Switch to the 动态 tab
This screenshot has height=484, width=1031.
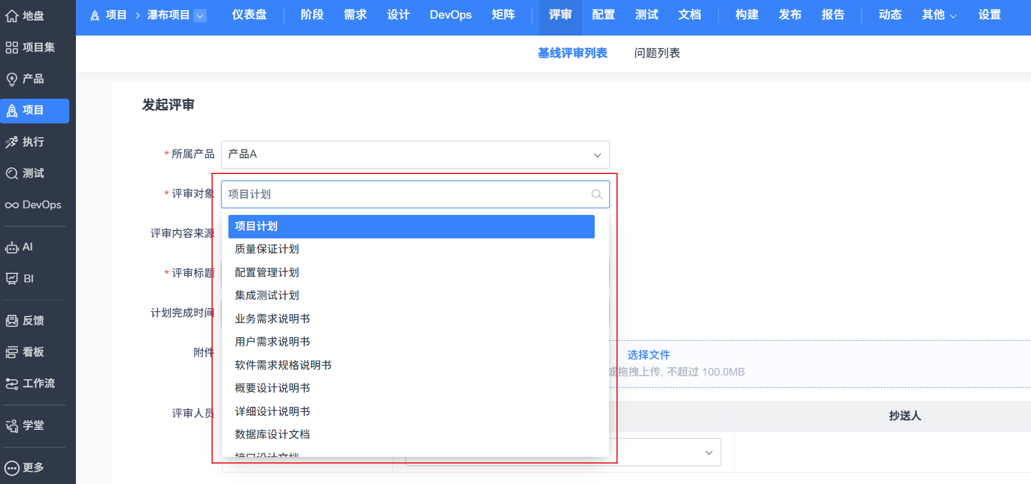tap(890, 15)
